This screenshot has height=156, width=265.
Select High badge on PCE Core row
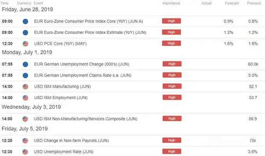pyautogui.click(x=171, y=43)
